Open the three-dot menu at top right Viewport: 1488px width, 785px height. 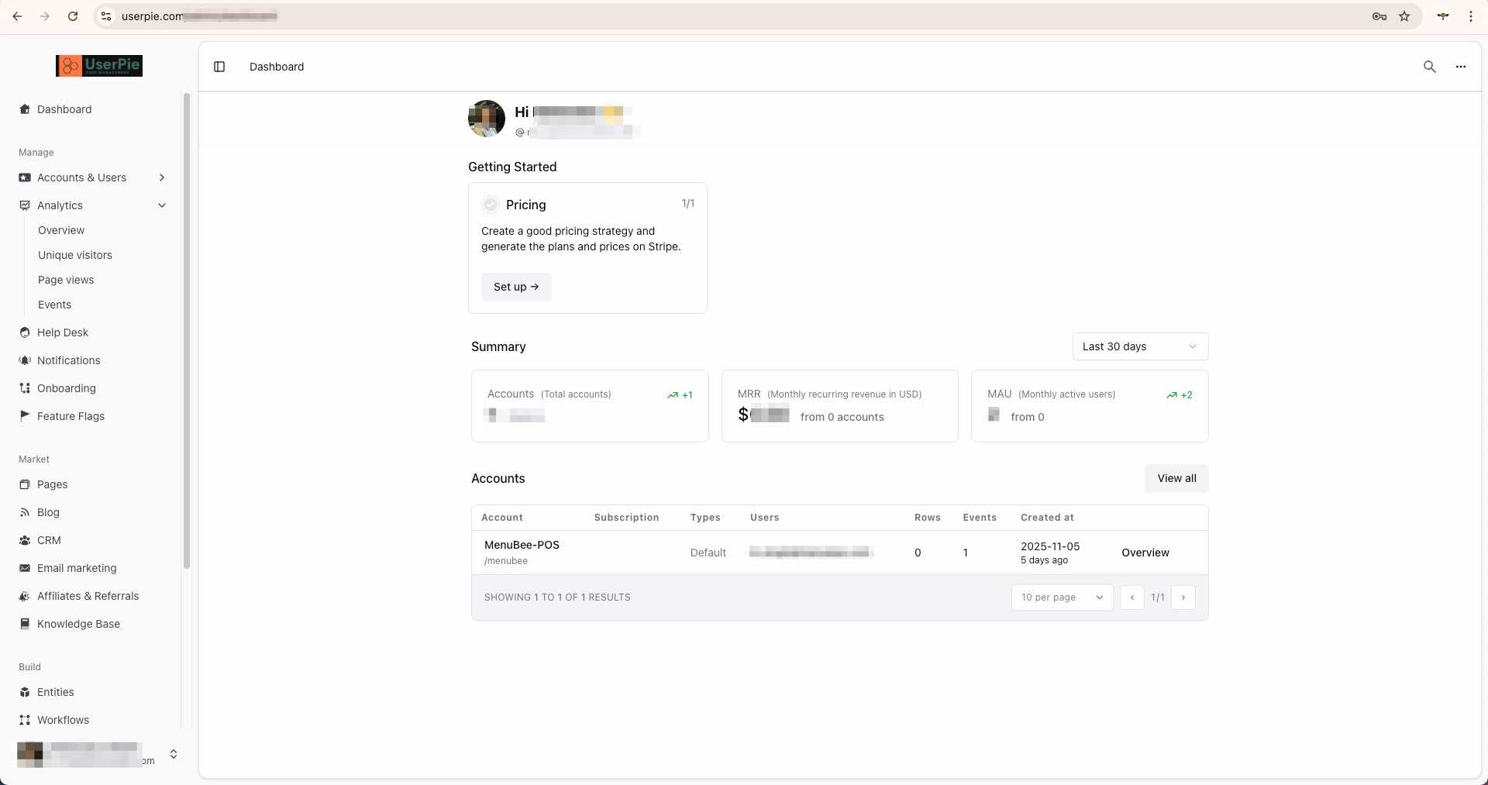click(1462, 67)
